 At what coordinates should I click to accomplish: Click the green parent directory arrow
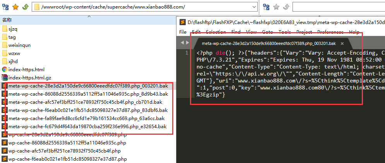tap(25, 7)
